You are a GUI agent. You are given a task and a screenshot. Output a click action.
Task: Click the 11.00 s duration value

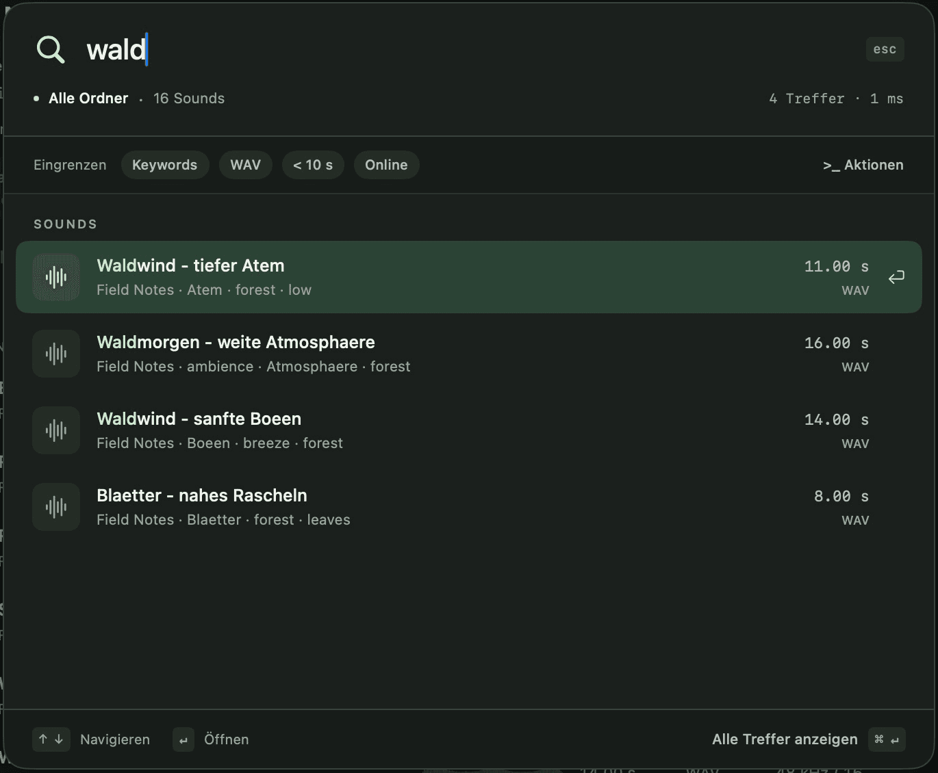point(837,266)
